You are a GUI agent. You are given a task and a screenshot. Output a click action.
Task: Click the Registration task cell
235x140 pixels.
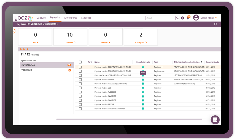coord(159,71)
